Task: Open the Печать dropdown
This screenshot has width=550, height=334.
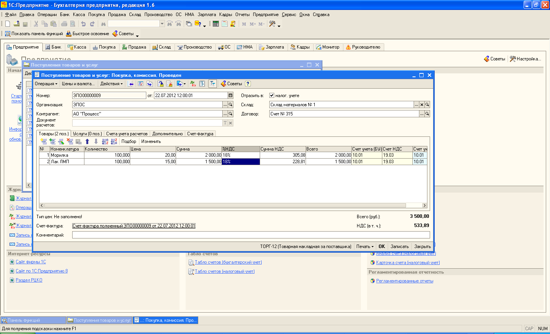Action: click(x=365, y=246)
